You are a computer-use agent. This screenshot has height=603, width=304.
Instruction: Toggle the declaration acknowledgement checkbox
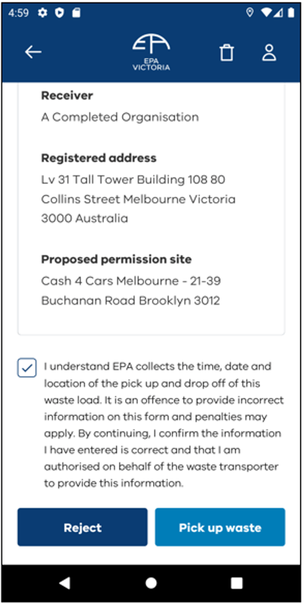coord(27,368)
